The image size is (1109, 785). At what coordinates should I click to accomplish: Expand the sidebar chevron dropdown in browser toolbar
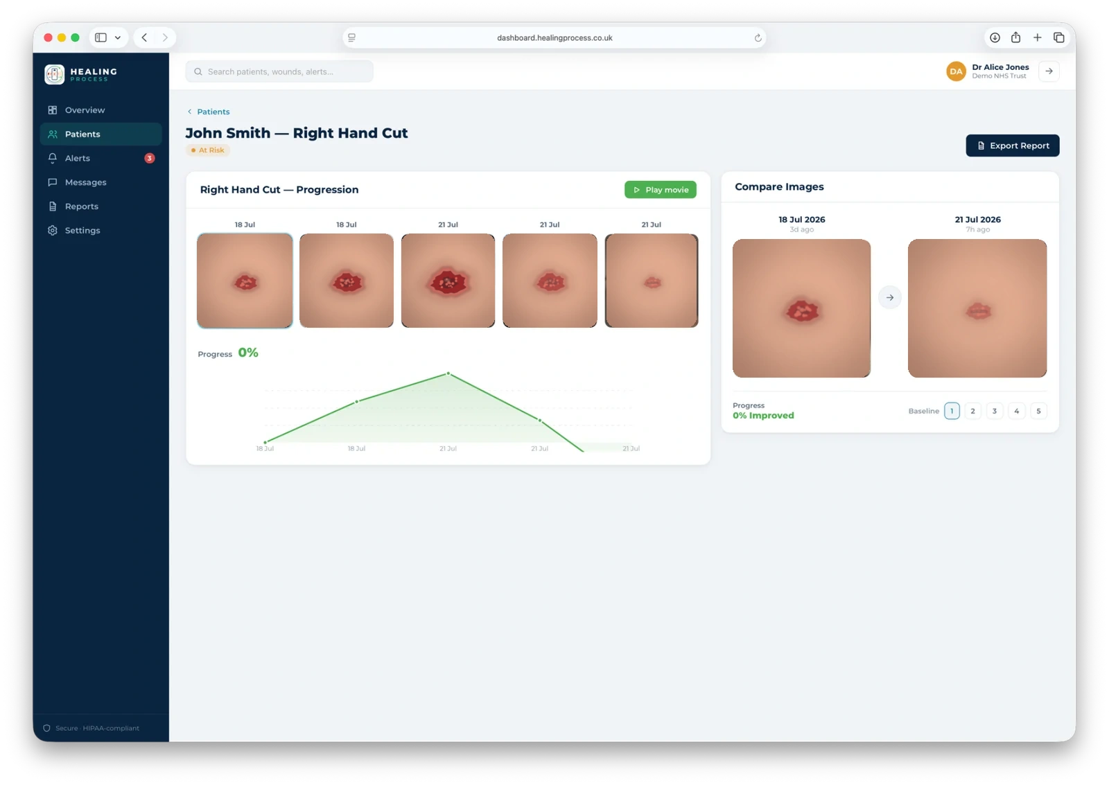coord(118,37)
